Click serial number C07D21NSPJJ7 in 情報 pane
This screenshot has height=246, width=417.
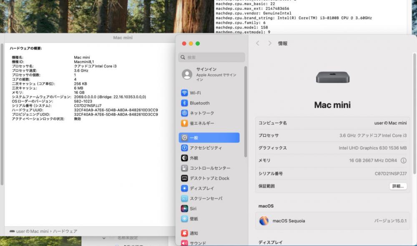coord(391,173)
